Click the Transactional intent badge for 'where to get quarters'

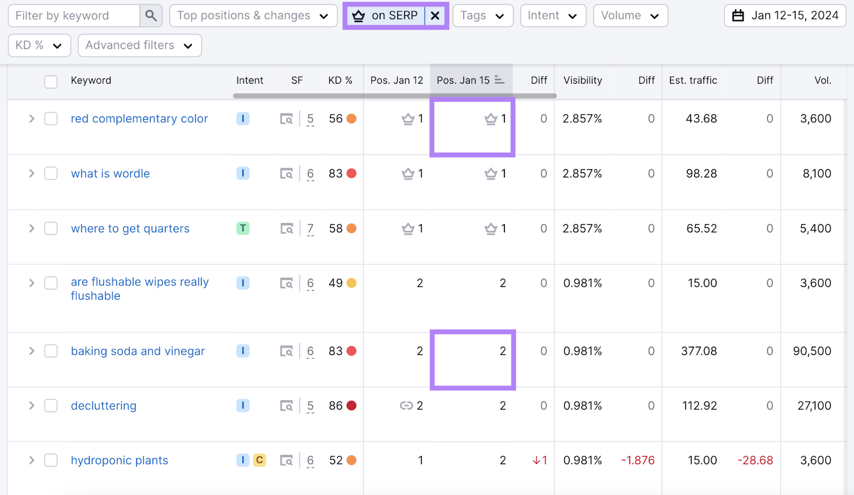tap(243, 228)
